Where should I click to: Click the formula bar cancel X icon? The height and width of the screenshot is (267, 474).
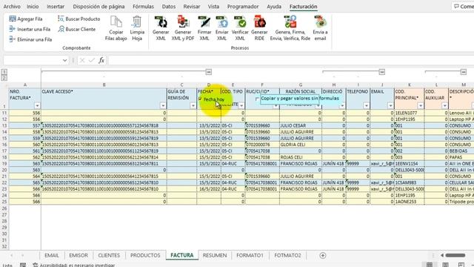coord(82,60)
